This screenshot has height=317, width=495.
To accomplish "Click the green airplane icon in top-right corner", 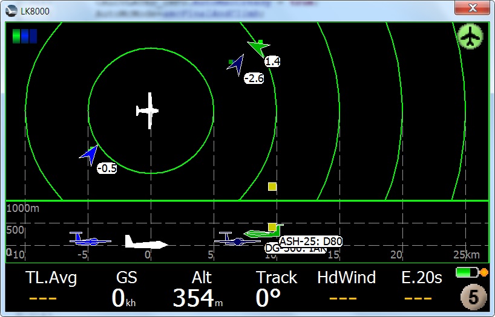I will point(470,37).
